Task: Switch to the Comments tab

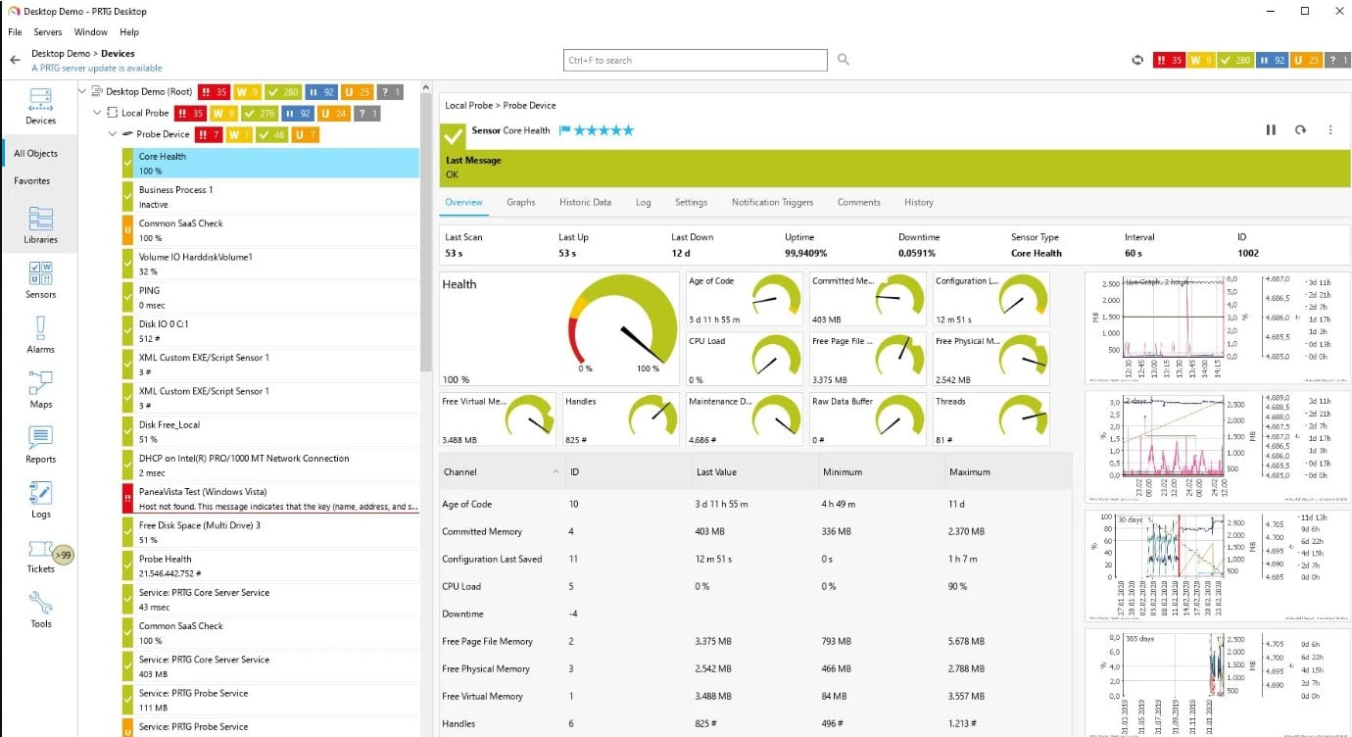Action: pyautogui.click(x=858, y=202)
